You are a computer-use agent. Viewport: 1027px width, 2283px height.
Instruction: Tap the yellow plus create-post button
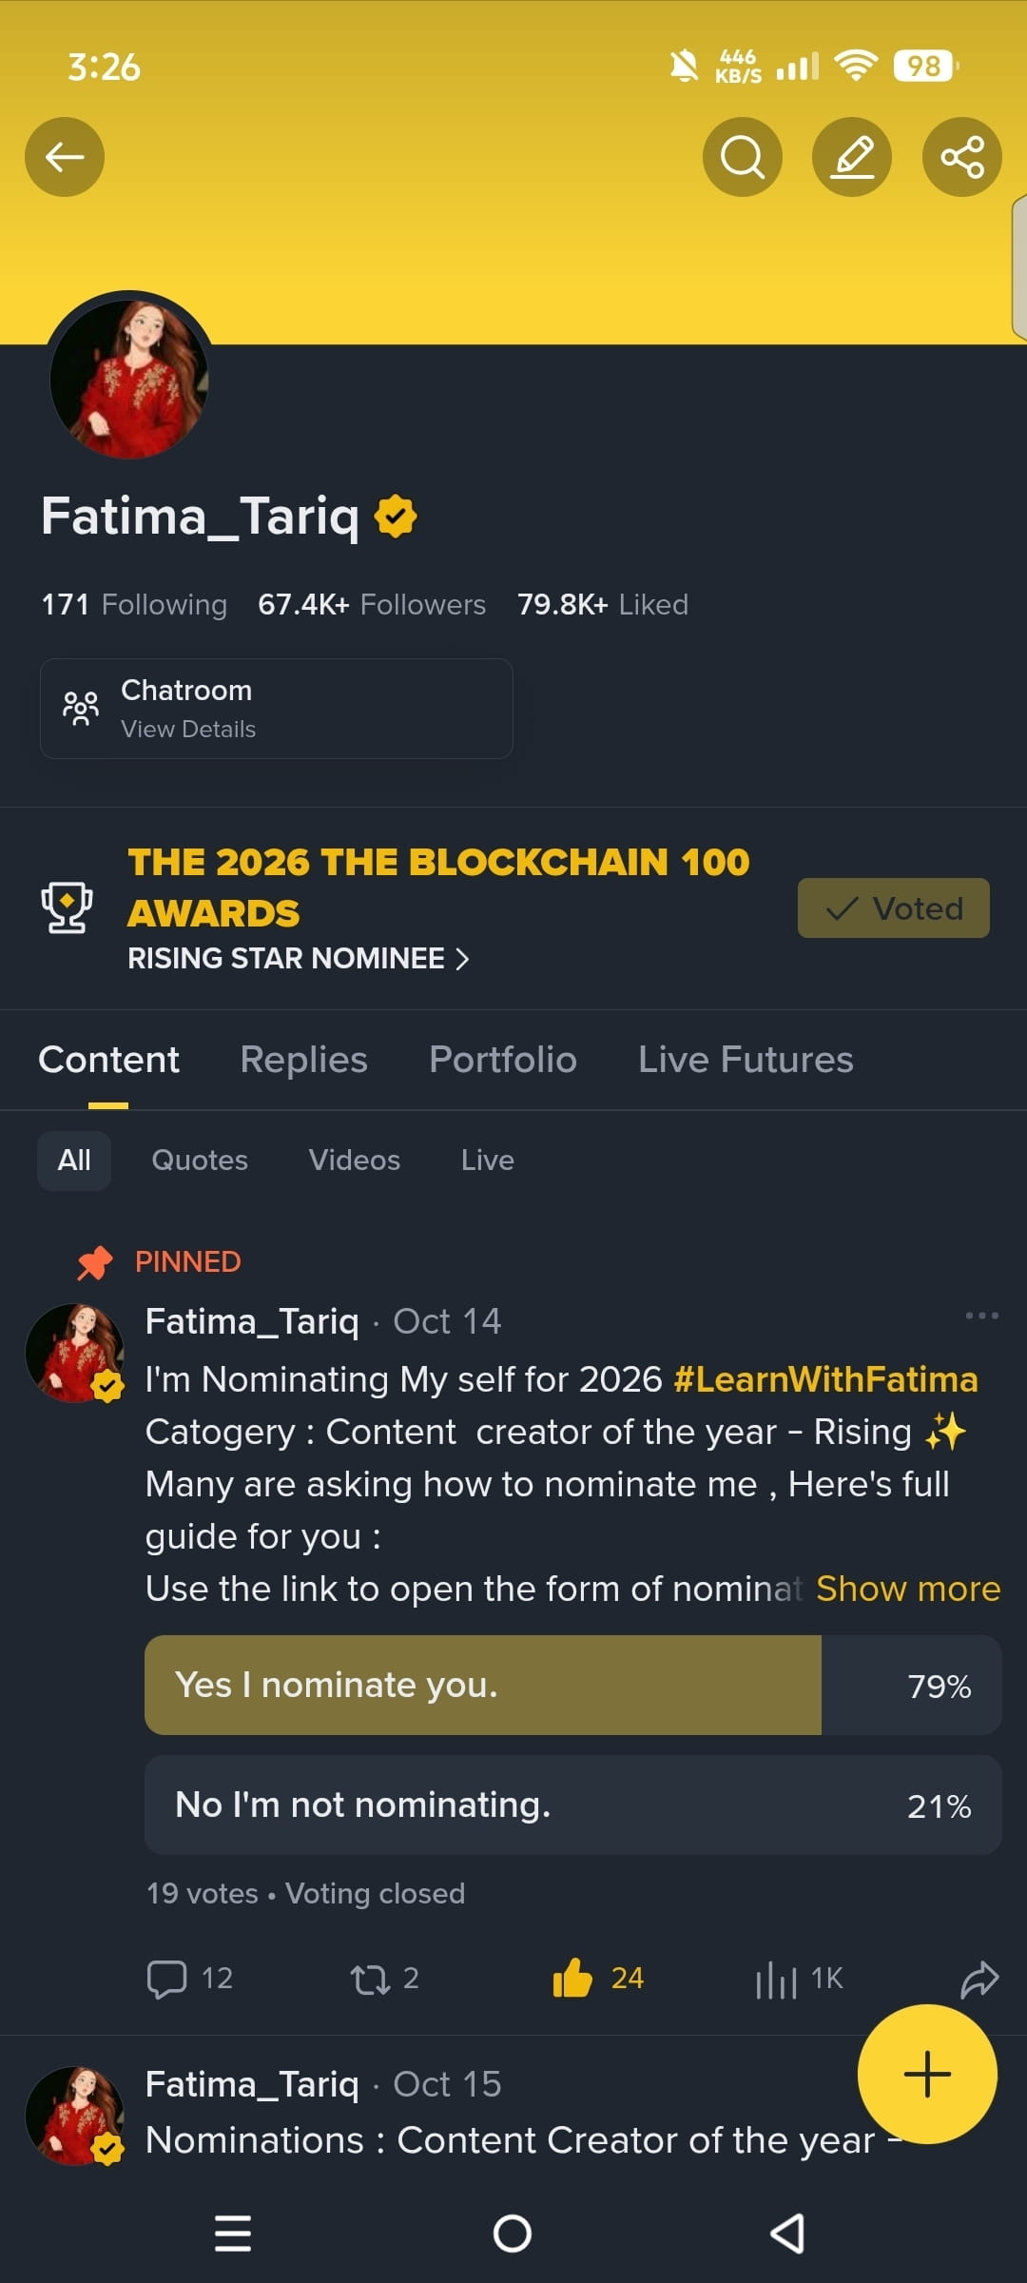click(x=927, y=2074)
